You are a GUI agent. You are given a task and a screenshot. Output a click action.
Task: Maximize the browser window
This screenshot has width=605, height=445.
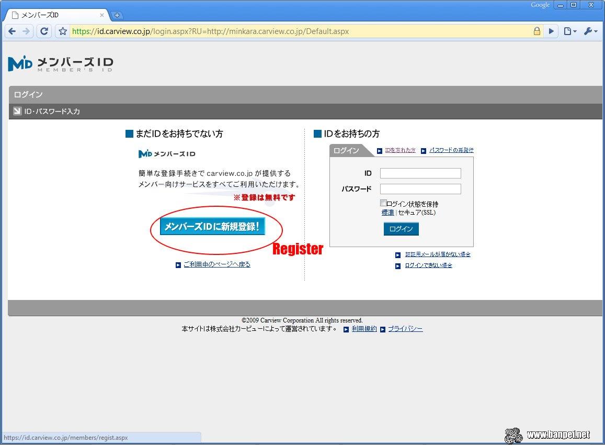click(574, 5)
